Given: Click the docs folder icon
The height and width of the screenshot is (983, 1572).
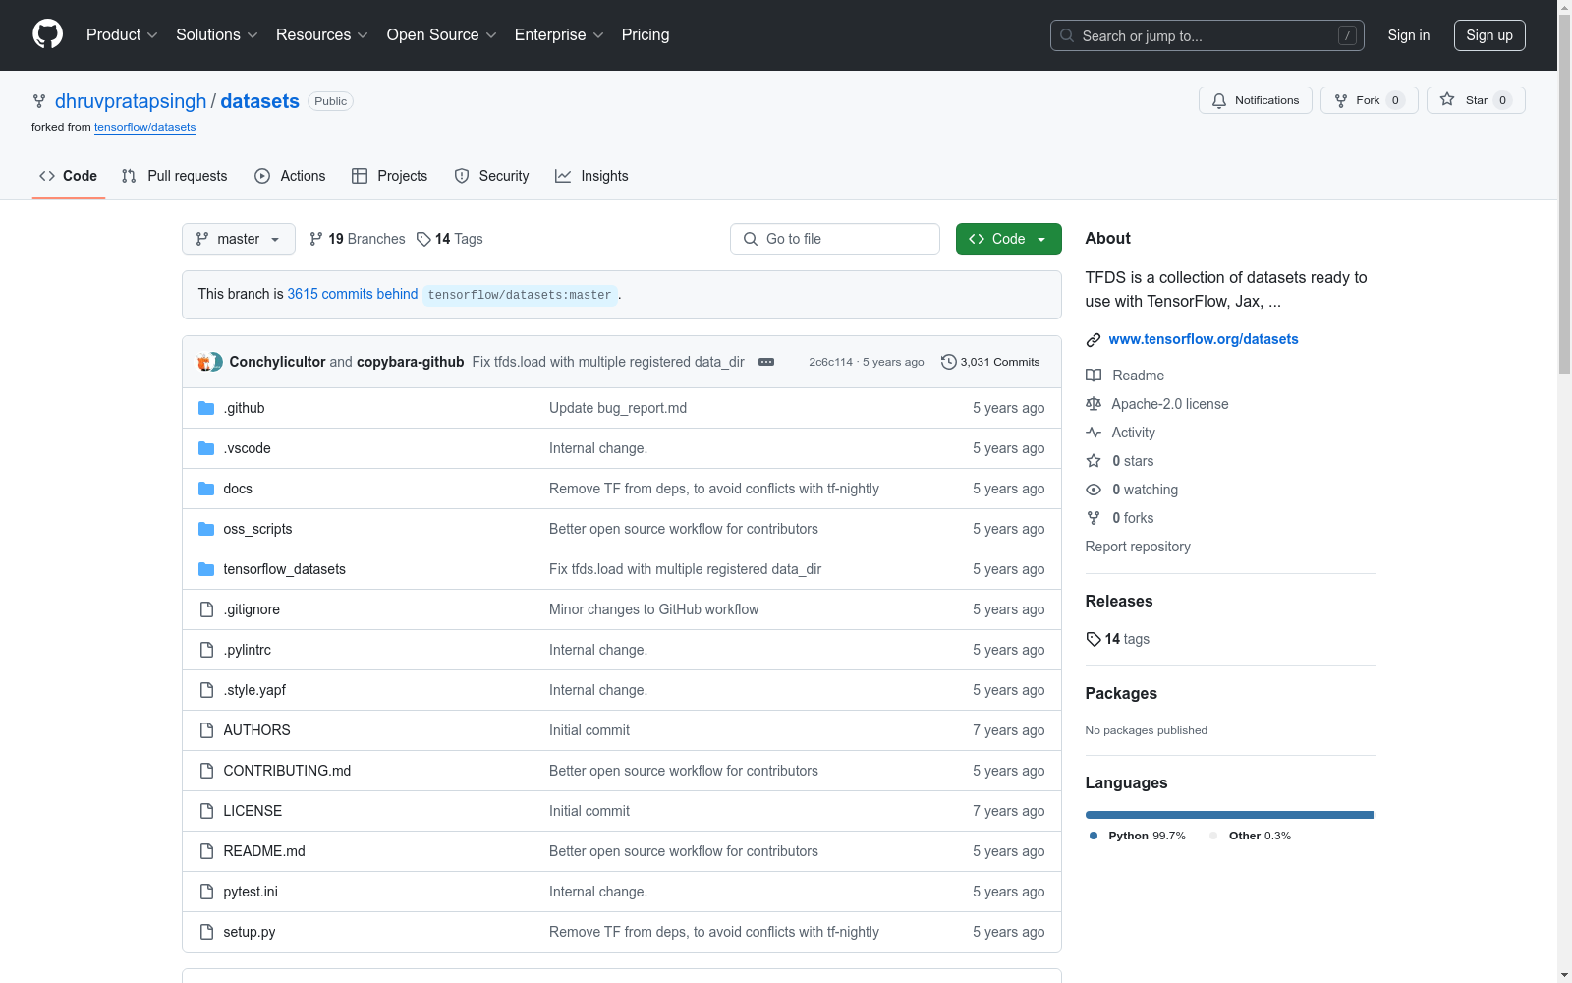Looking at the screenshot, I should [x=206, y=489].
